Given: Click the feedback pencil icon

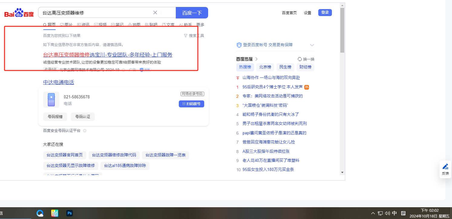Looking at the screenshot, I should pyautogui.click(x=445, y=167).
